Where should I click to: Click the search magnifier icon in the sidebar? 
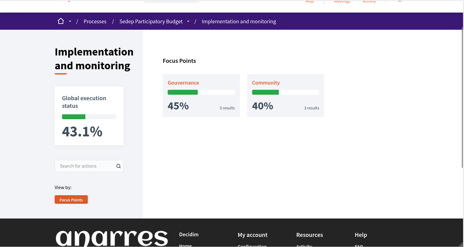118,166
